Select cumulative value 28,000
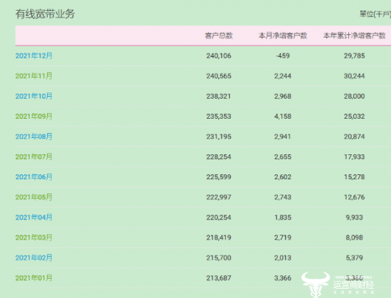 354,96
